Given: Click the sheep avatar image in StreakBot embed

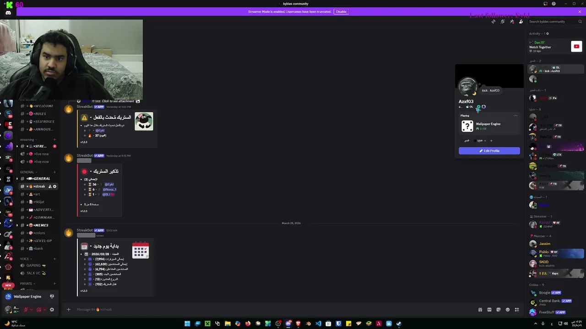Looking at the screenshot, I should 144,122.
